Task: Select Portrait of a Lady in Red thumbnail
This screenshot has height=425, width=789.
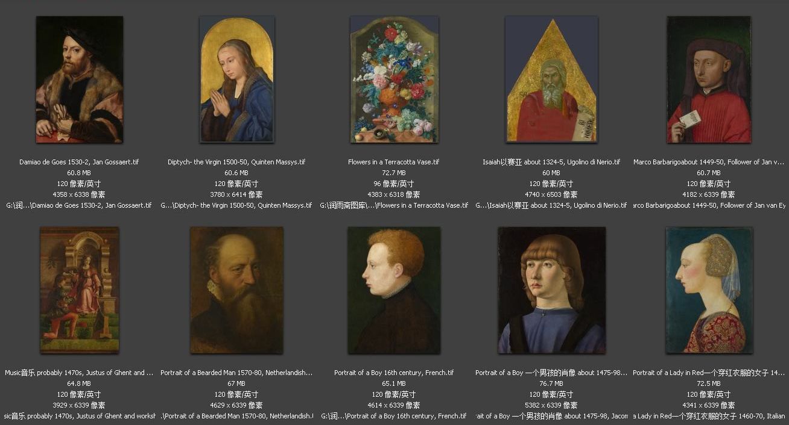Action: (x=709, y=290)
